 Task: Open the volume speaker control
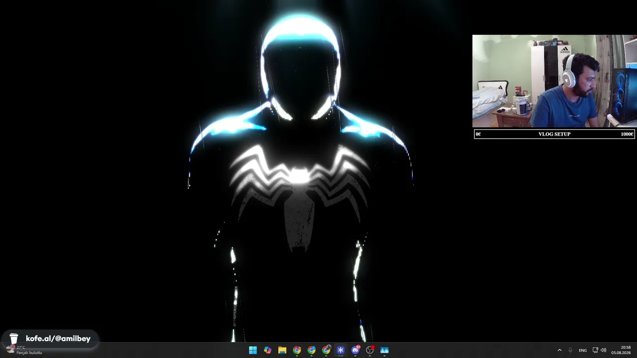click(x=604, y=350)
